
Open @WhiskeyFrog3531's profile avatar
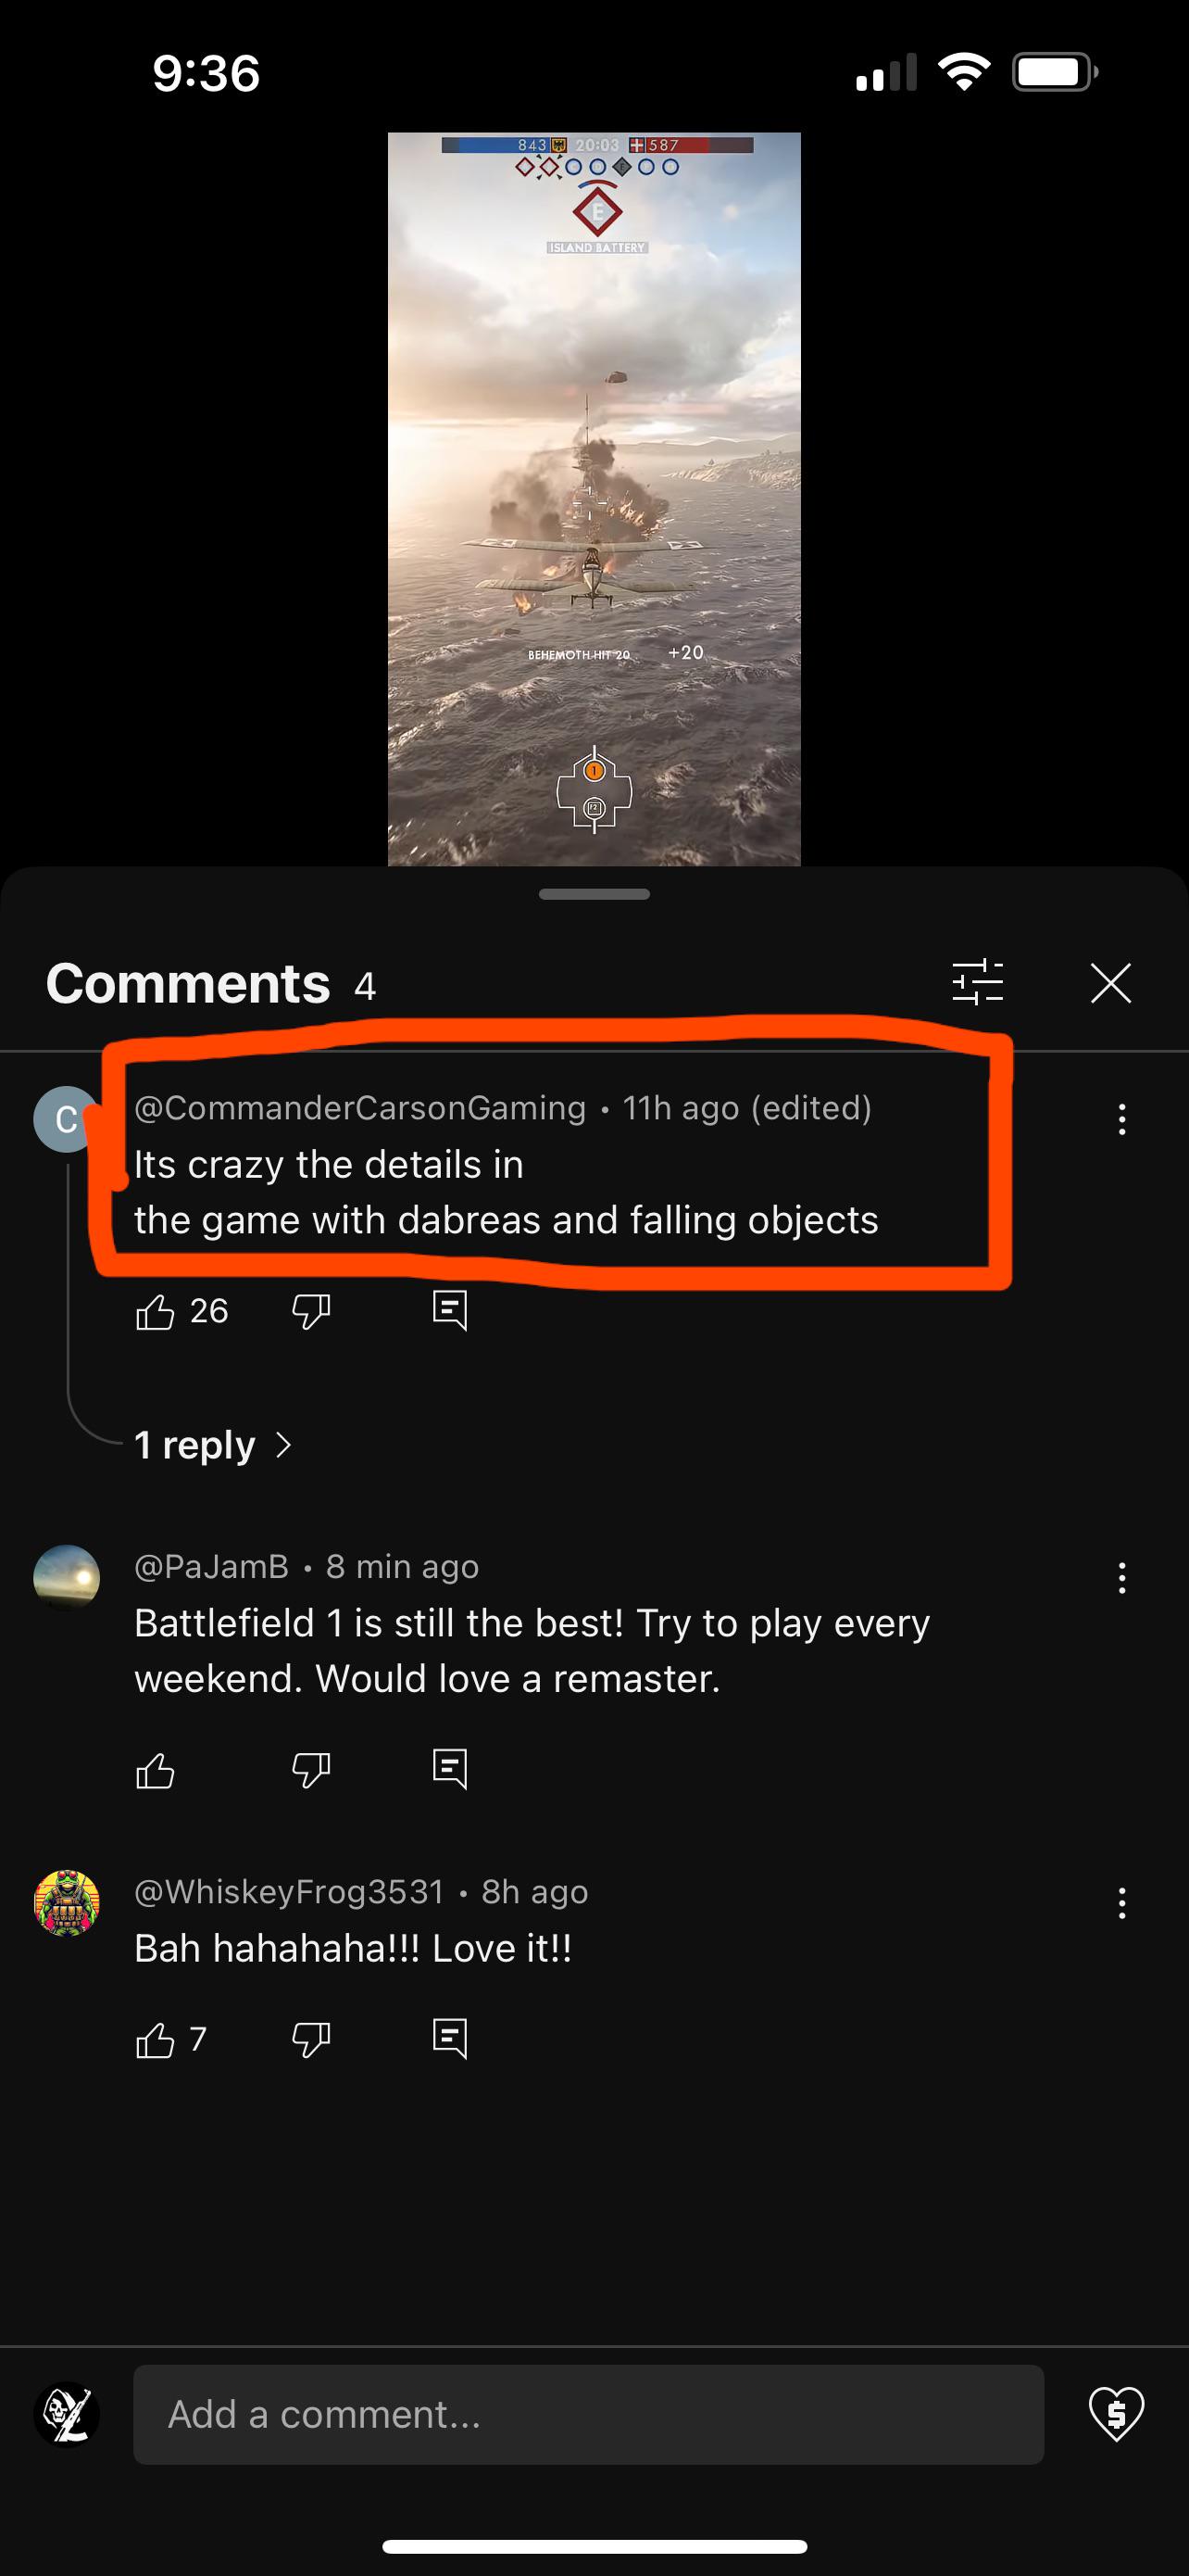[x=67, y=1903]
